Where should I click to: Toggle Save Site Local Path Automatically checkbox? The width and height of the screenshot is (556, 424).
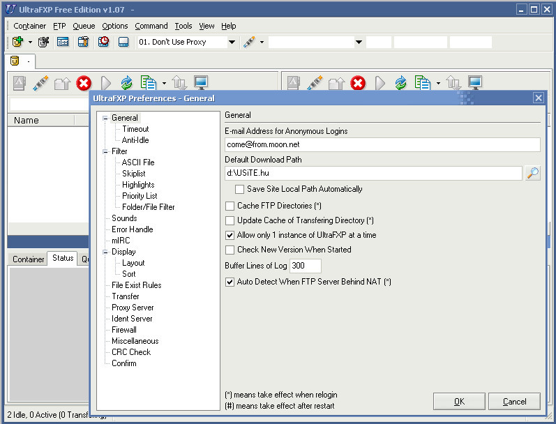click(239, 189)
